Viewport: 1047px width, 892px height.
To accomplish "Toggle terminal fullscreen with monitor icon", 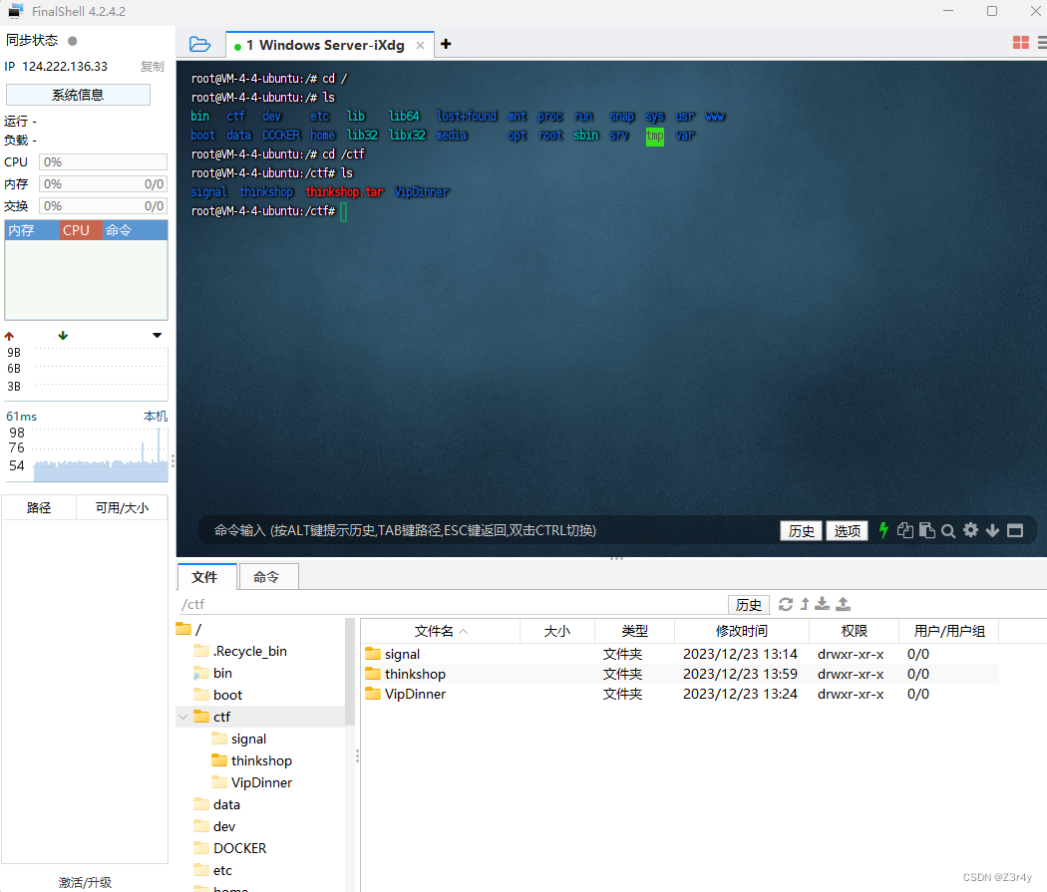I will (x=1015, y=530).
